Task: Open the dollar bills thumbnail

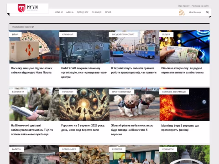Action: coord(34,154)
